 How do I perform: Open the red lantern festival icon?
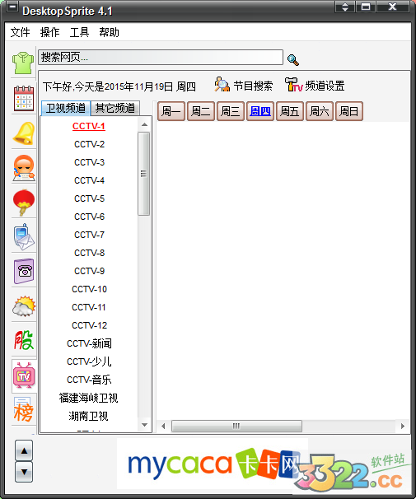(x=24, y=202)
